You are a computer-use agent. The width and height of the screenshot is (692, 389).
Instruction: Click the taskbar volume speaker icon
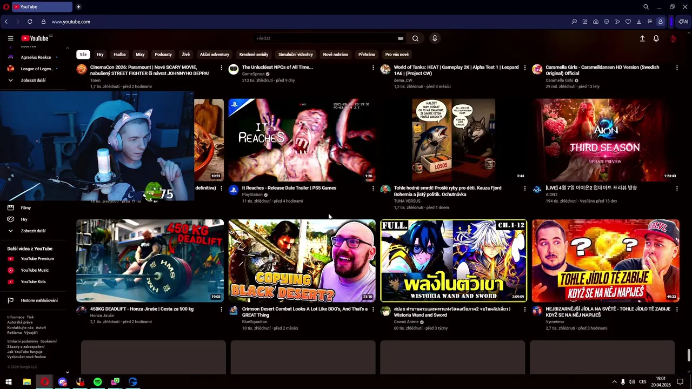point(631,382)
